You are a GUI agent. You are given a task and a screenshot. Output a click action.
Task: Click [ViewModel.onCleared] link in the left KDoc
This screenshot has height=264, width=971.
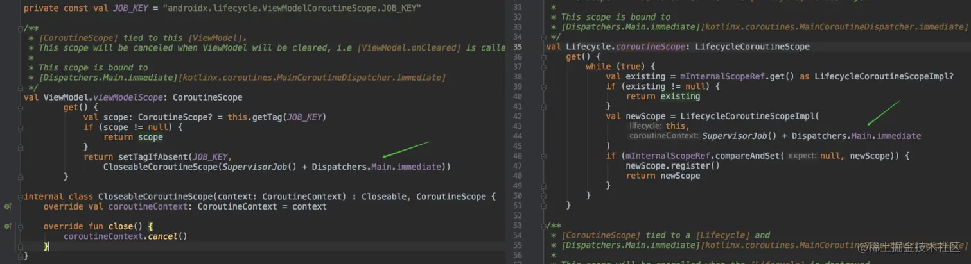click(408, 48)
